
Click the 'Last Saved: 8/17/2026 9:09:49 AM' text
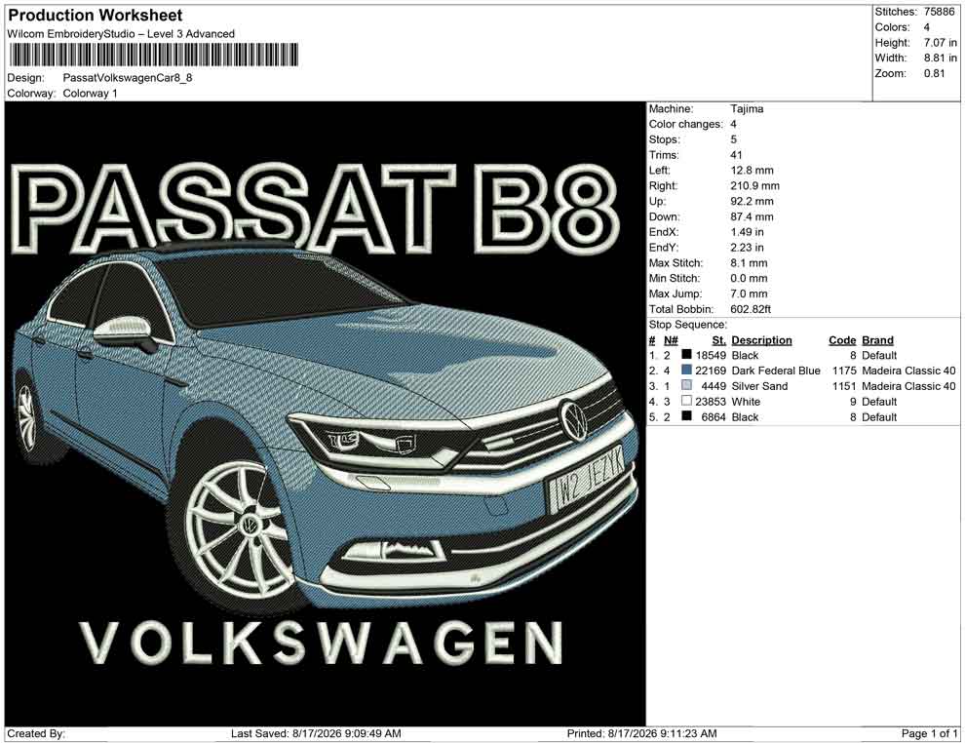click(x=316, y=733)
